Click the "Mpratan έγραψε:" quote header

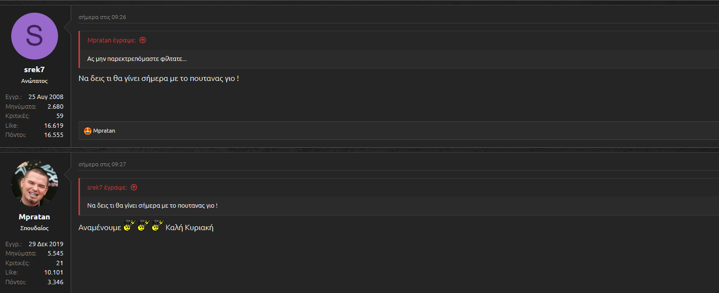(x=112, y=40)
